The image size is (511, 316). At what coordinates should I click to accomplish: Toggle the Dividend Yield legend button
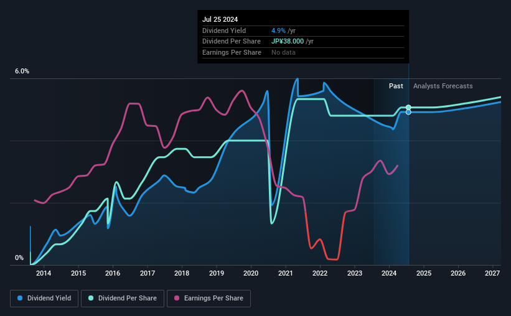click(x=44, y=299)
